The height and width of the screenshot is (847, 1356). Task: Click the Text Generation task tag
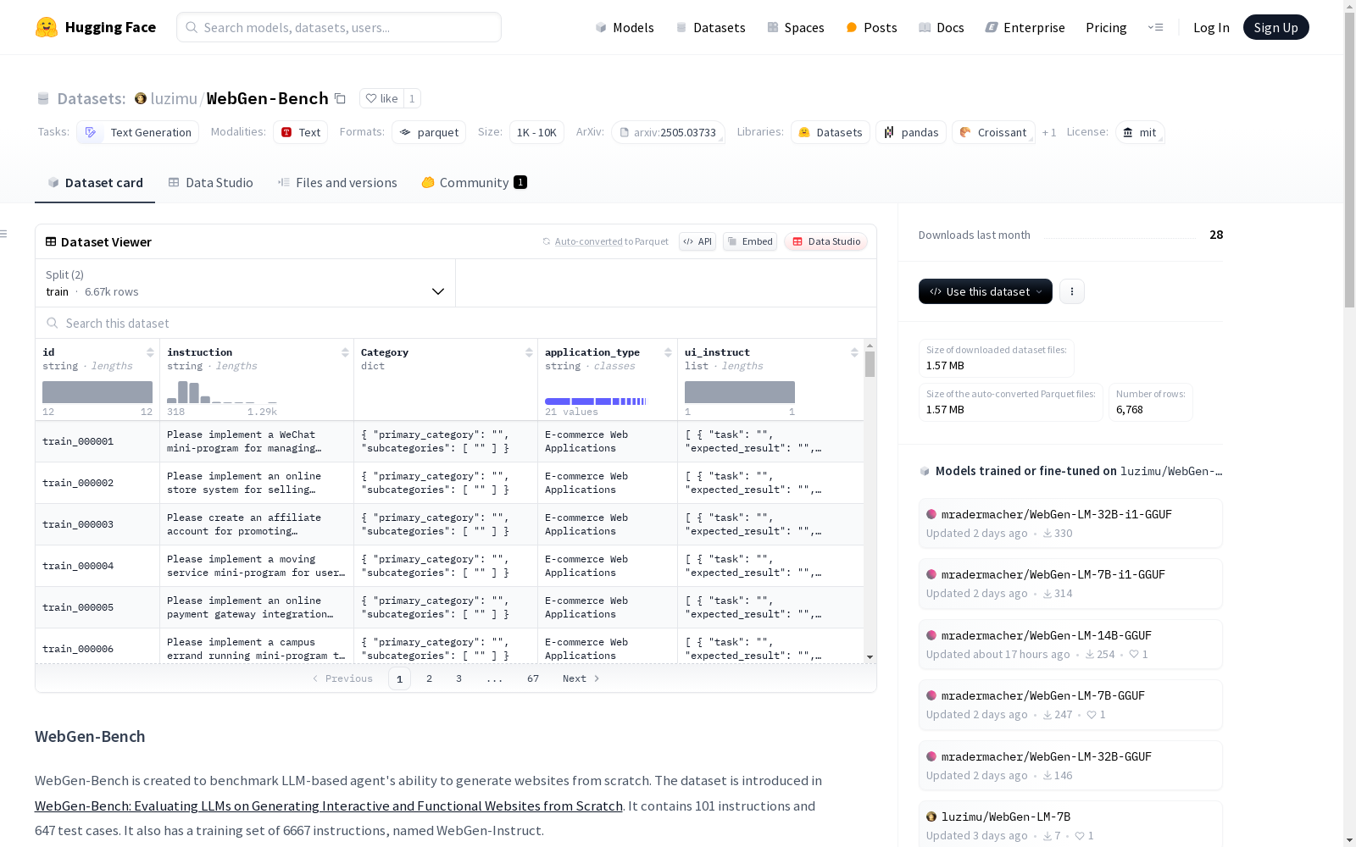click(x=138, y=132)
